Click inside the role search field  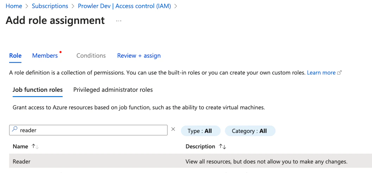(88, 130)
